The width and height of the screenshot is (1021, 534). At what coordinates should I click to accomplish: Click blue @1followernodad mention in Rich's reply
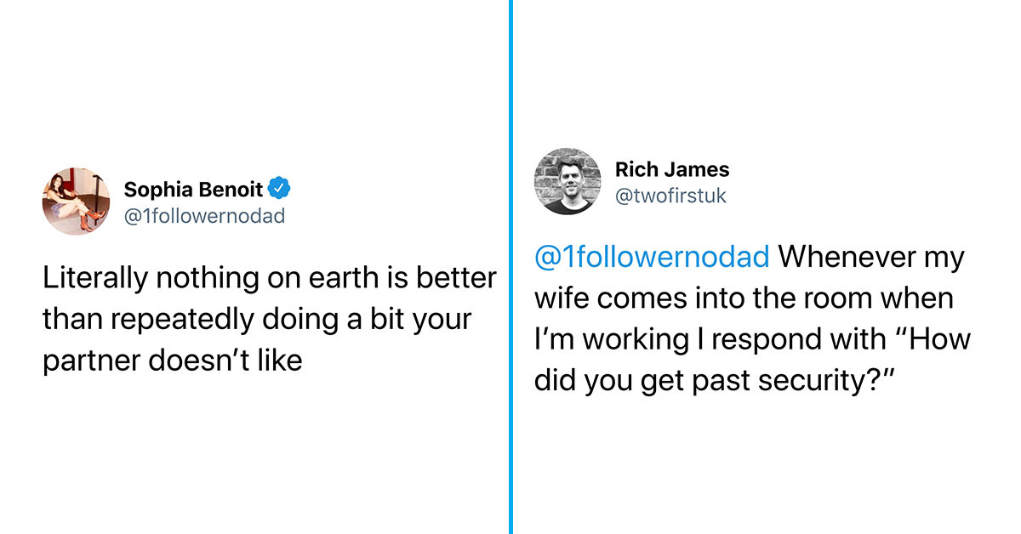[651, 257]
